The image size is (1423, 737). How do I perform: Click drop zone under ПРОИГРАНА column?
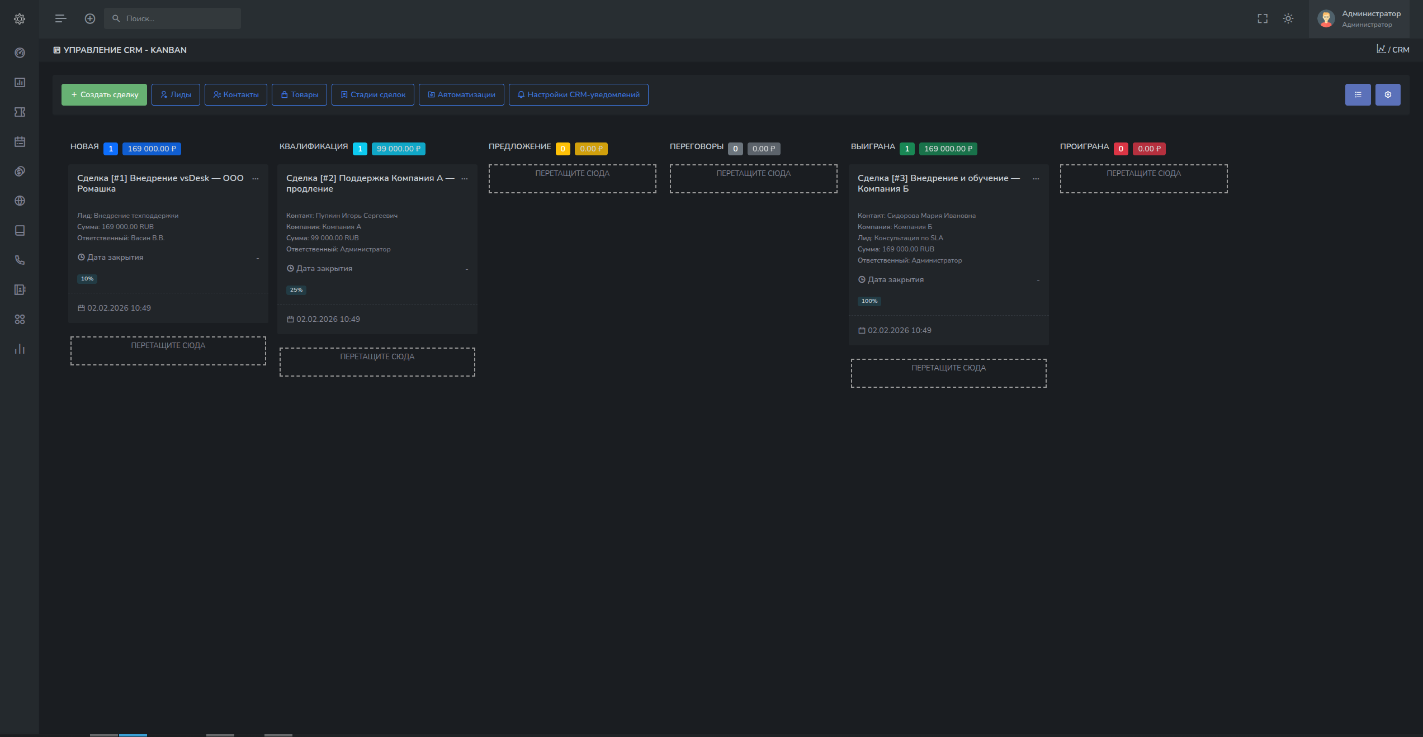tap(1144, 179)
